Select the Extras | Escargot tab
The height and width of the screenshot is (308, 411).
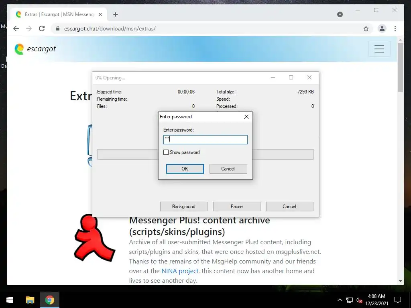point(59,14)
